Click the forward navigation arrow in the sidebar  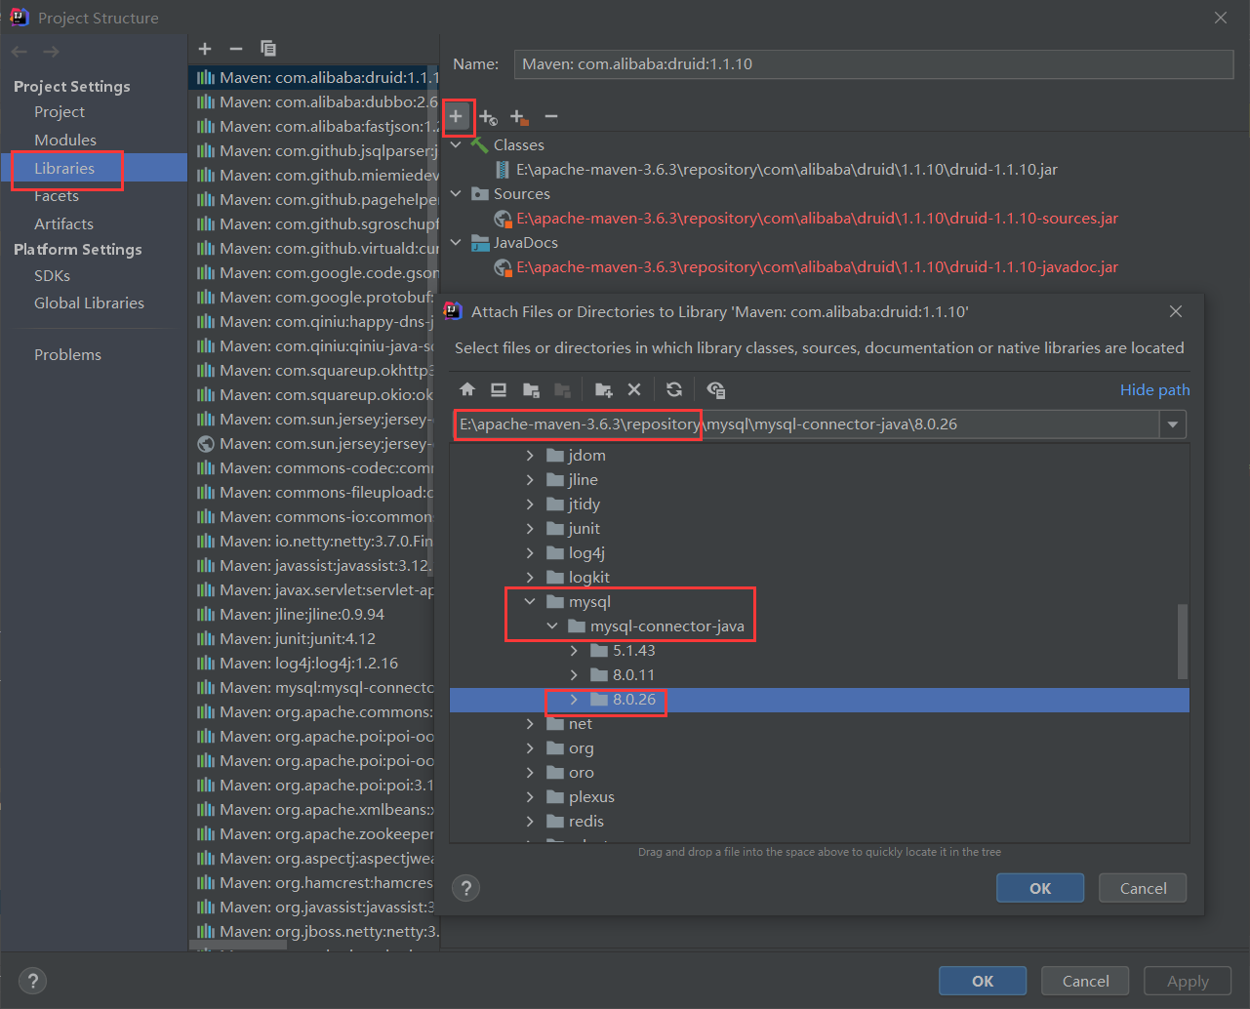coord(51,51)
